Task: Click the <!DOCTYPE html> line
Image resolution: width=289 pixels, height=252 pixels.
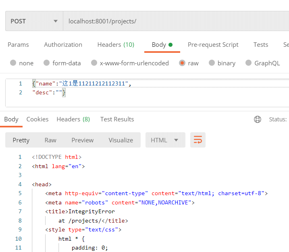Action: pos(56,157)
